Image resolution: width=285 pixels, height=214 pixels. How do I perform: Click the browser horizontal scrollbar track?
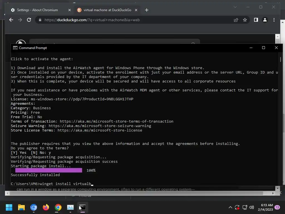[140, 193]
